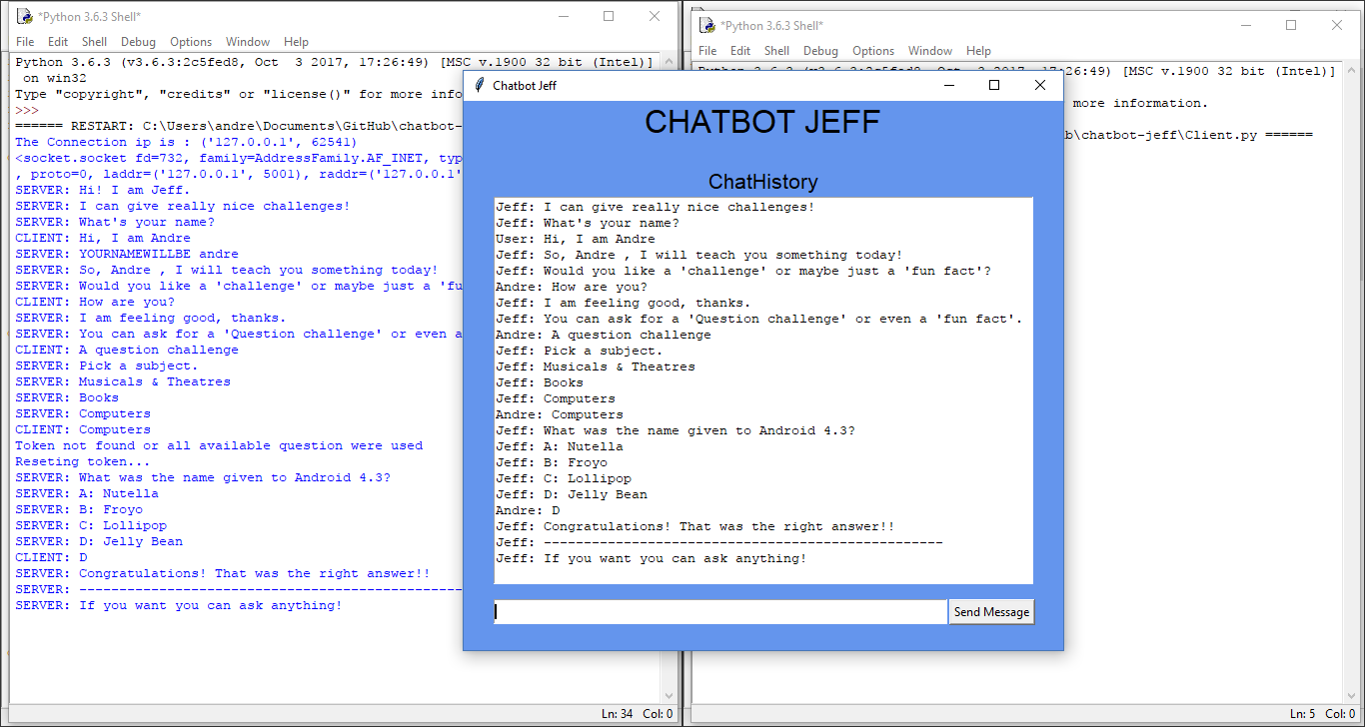Screen dimensions: 1365x727
Task: Minimize the left Python Shell window
Action: coord(563,16)
